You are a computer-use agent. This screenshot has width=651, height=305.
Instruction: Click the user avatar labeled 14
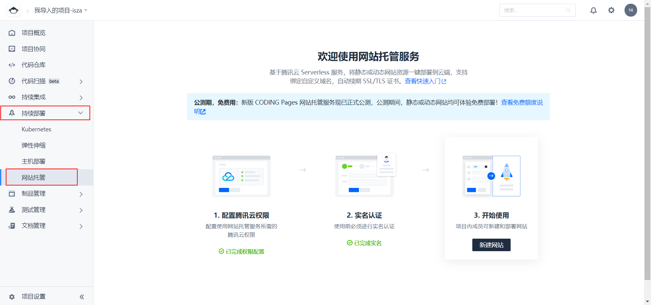(x=631, y=10)
